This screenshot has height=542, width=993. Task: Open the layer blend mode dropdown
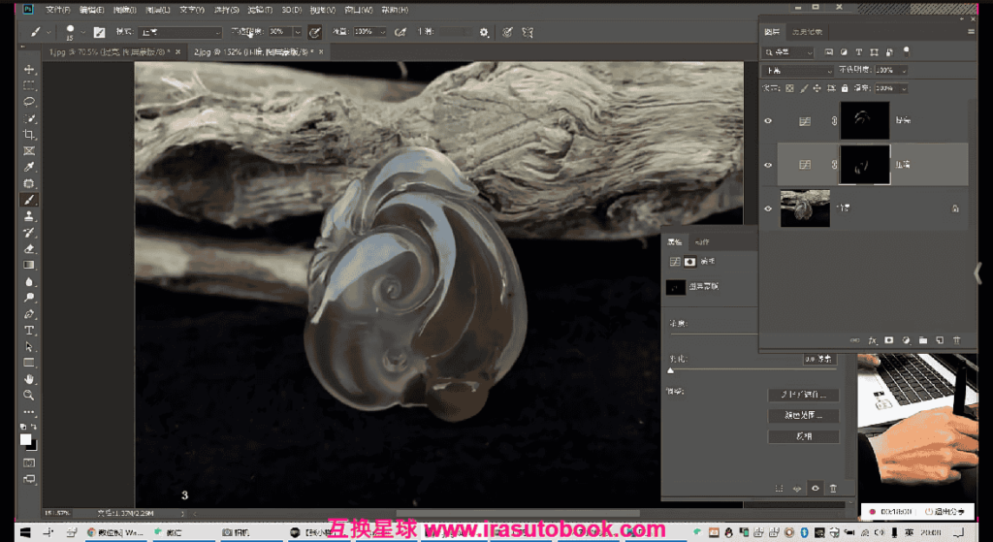click(x=797, y=70)
